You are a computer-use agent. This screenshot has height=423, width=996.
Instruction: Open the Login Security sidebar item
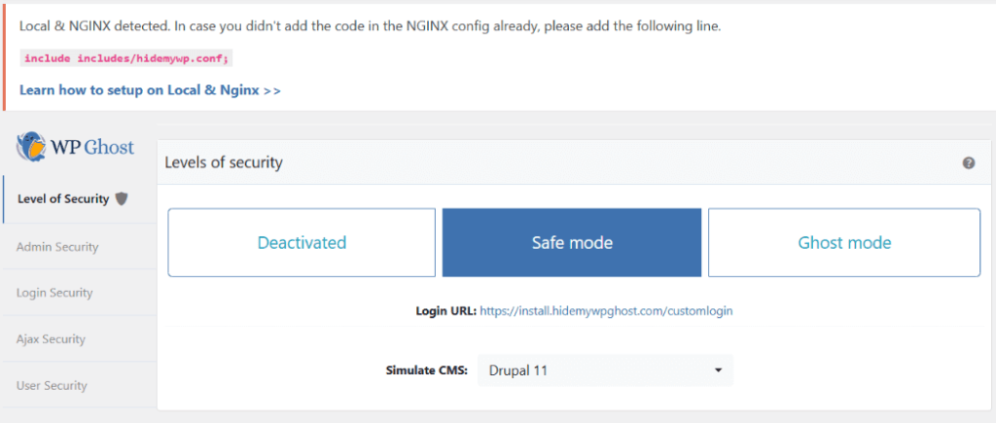54,293
